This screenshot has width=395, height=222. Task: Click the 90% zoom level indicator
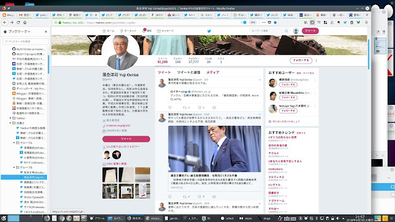252,22
